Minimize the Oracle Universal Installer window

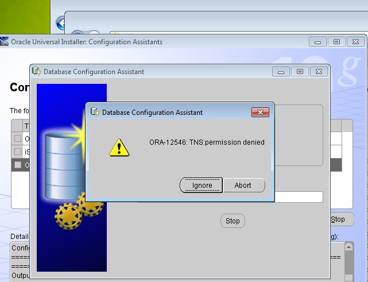[x=317, y=41]
